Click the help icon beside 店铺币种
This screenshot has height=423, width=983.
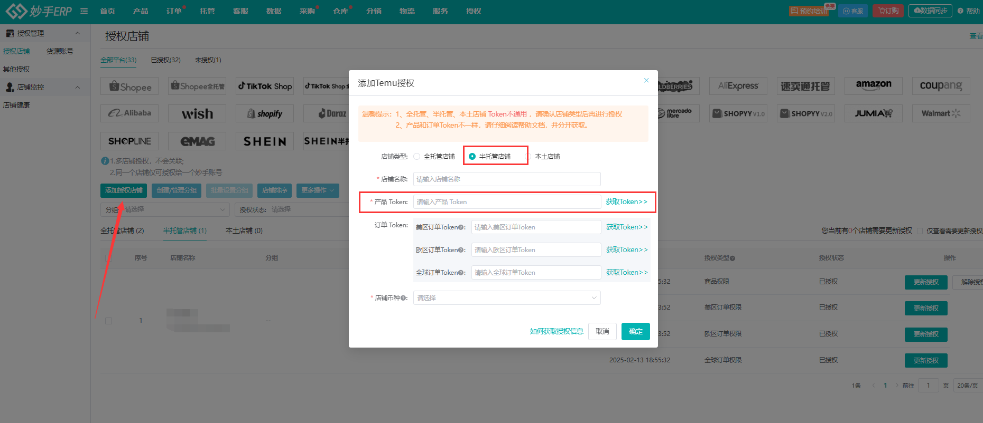click(x=403, y=298)
